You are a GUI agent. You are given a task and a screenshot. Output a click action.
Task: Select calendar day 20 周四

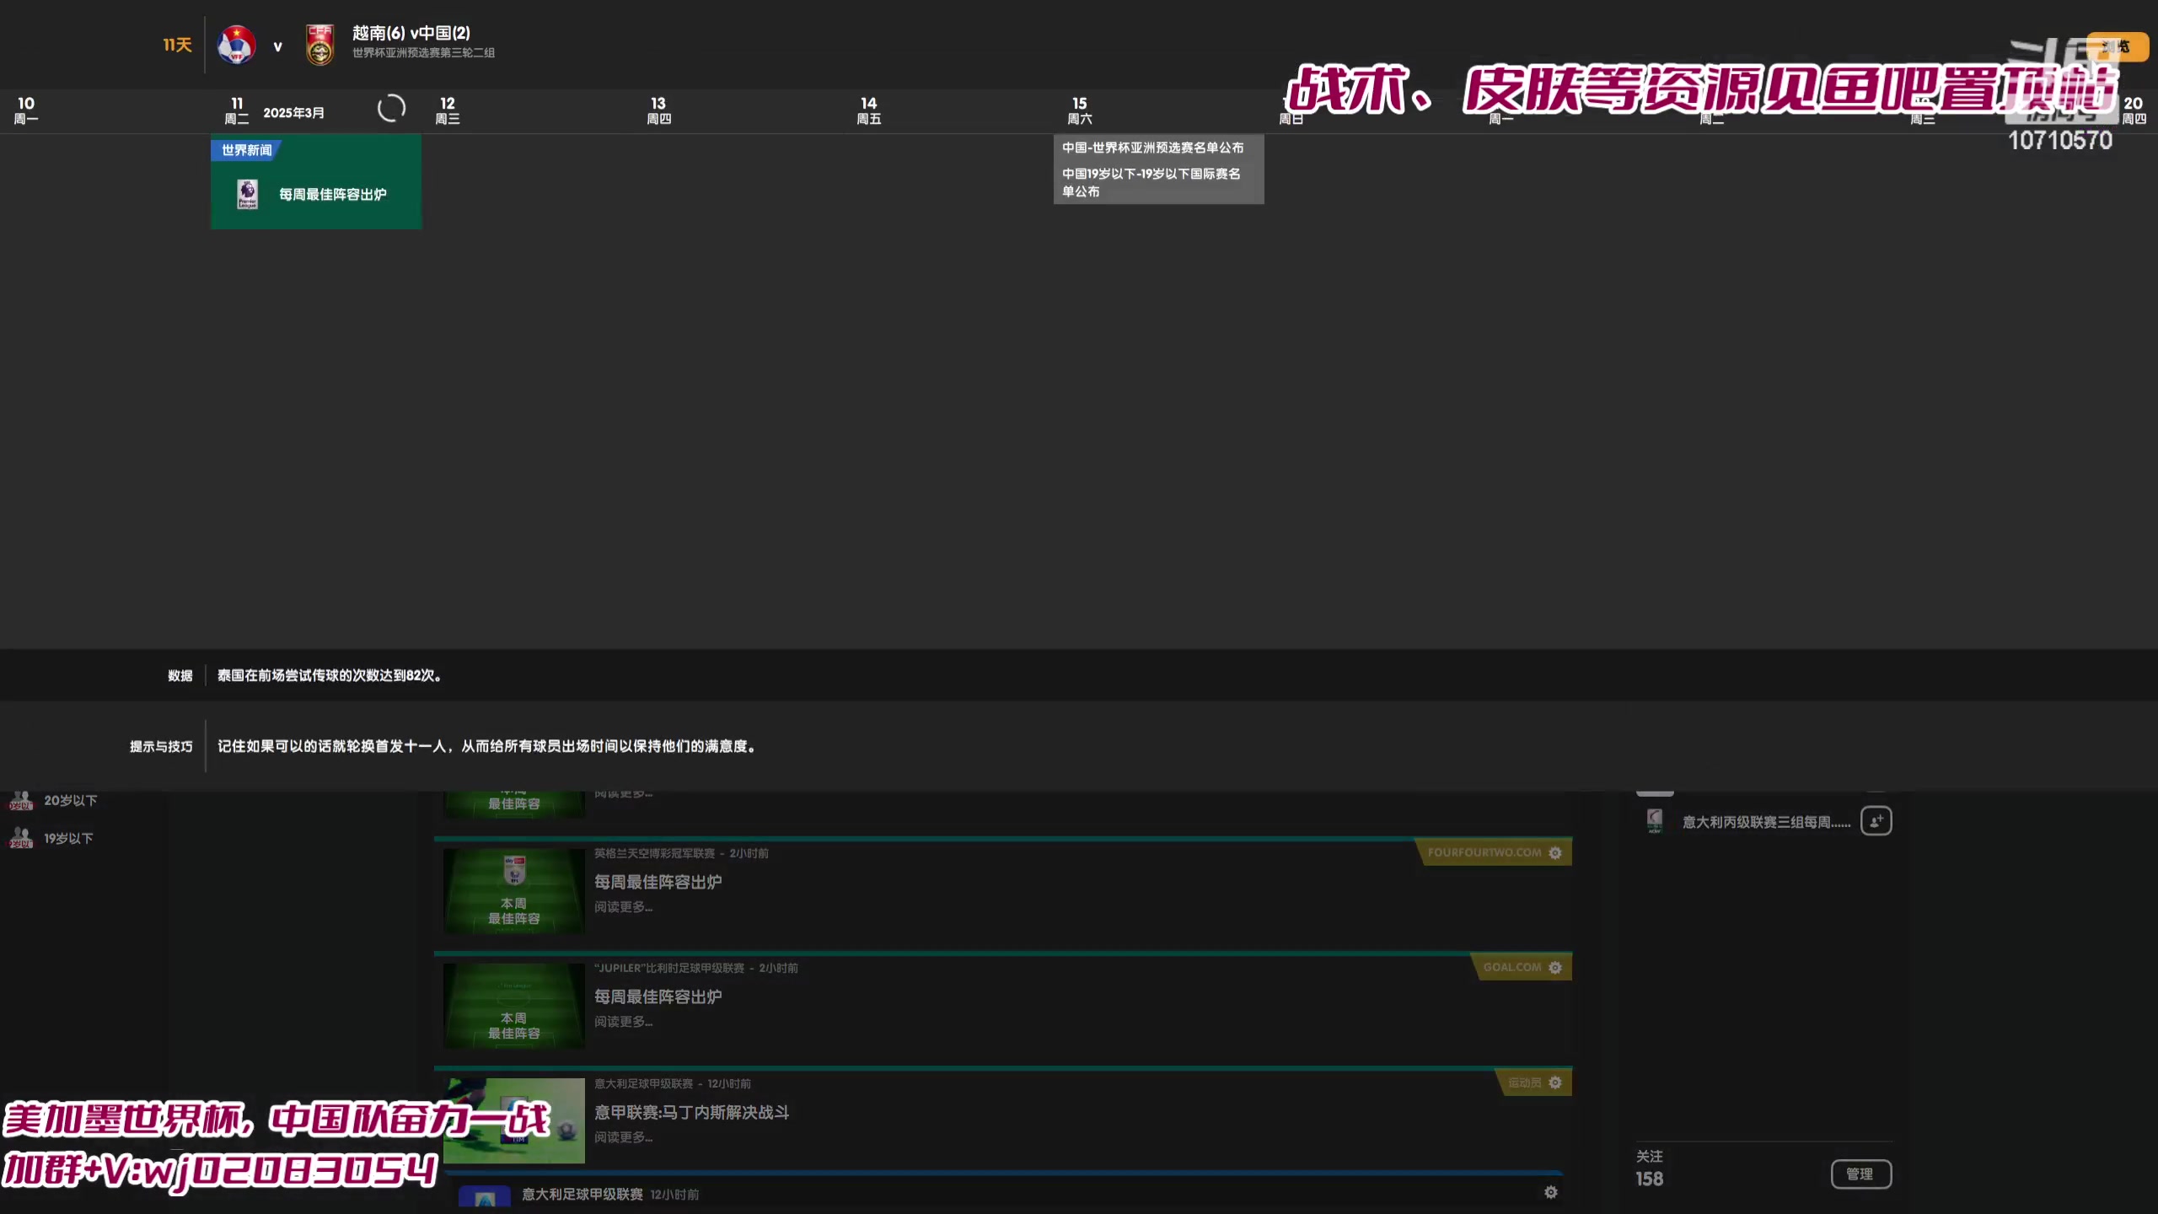(2134, 110)
